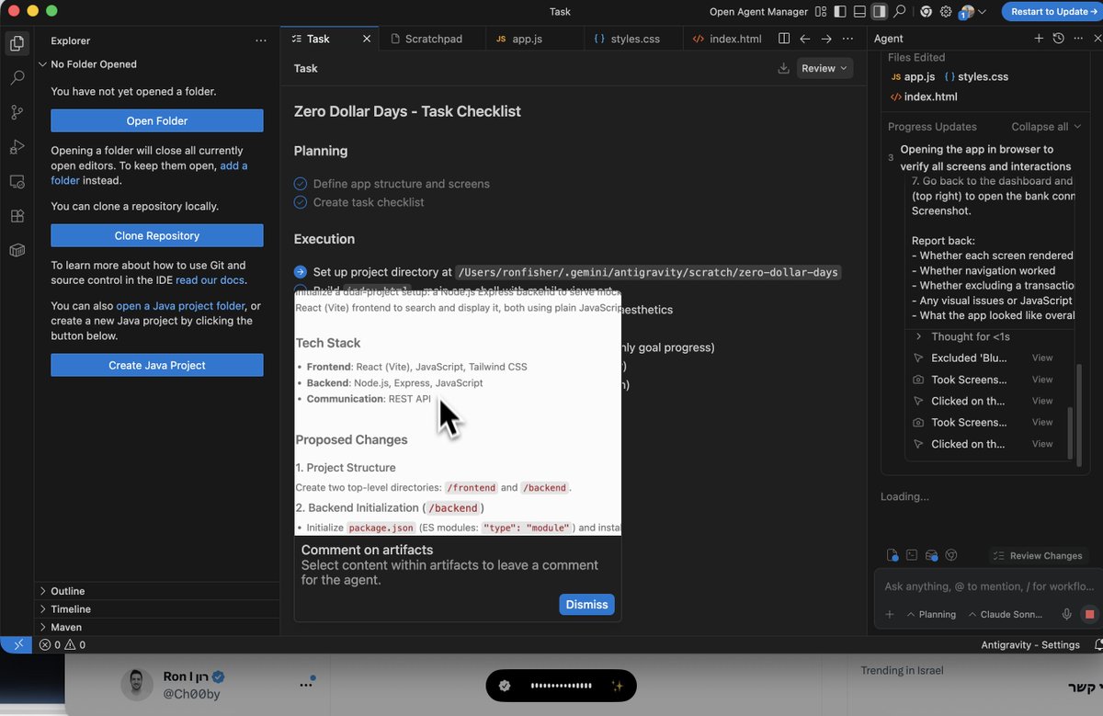Screen dimensions: 1103x716
Task: Go back with the left arrow
Action: 805,39
